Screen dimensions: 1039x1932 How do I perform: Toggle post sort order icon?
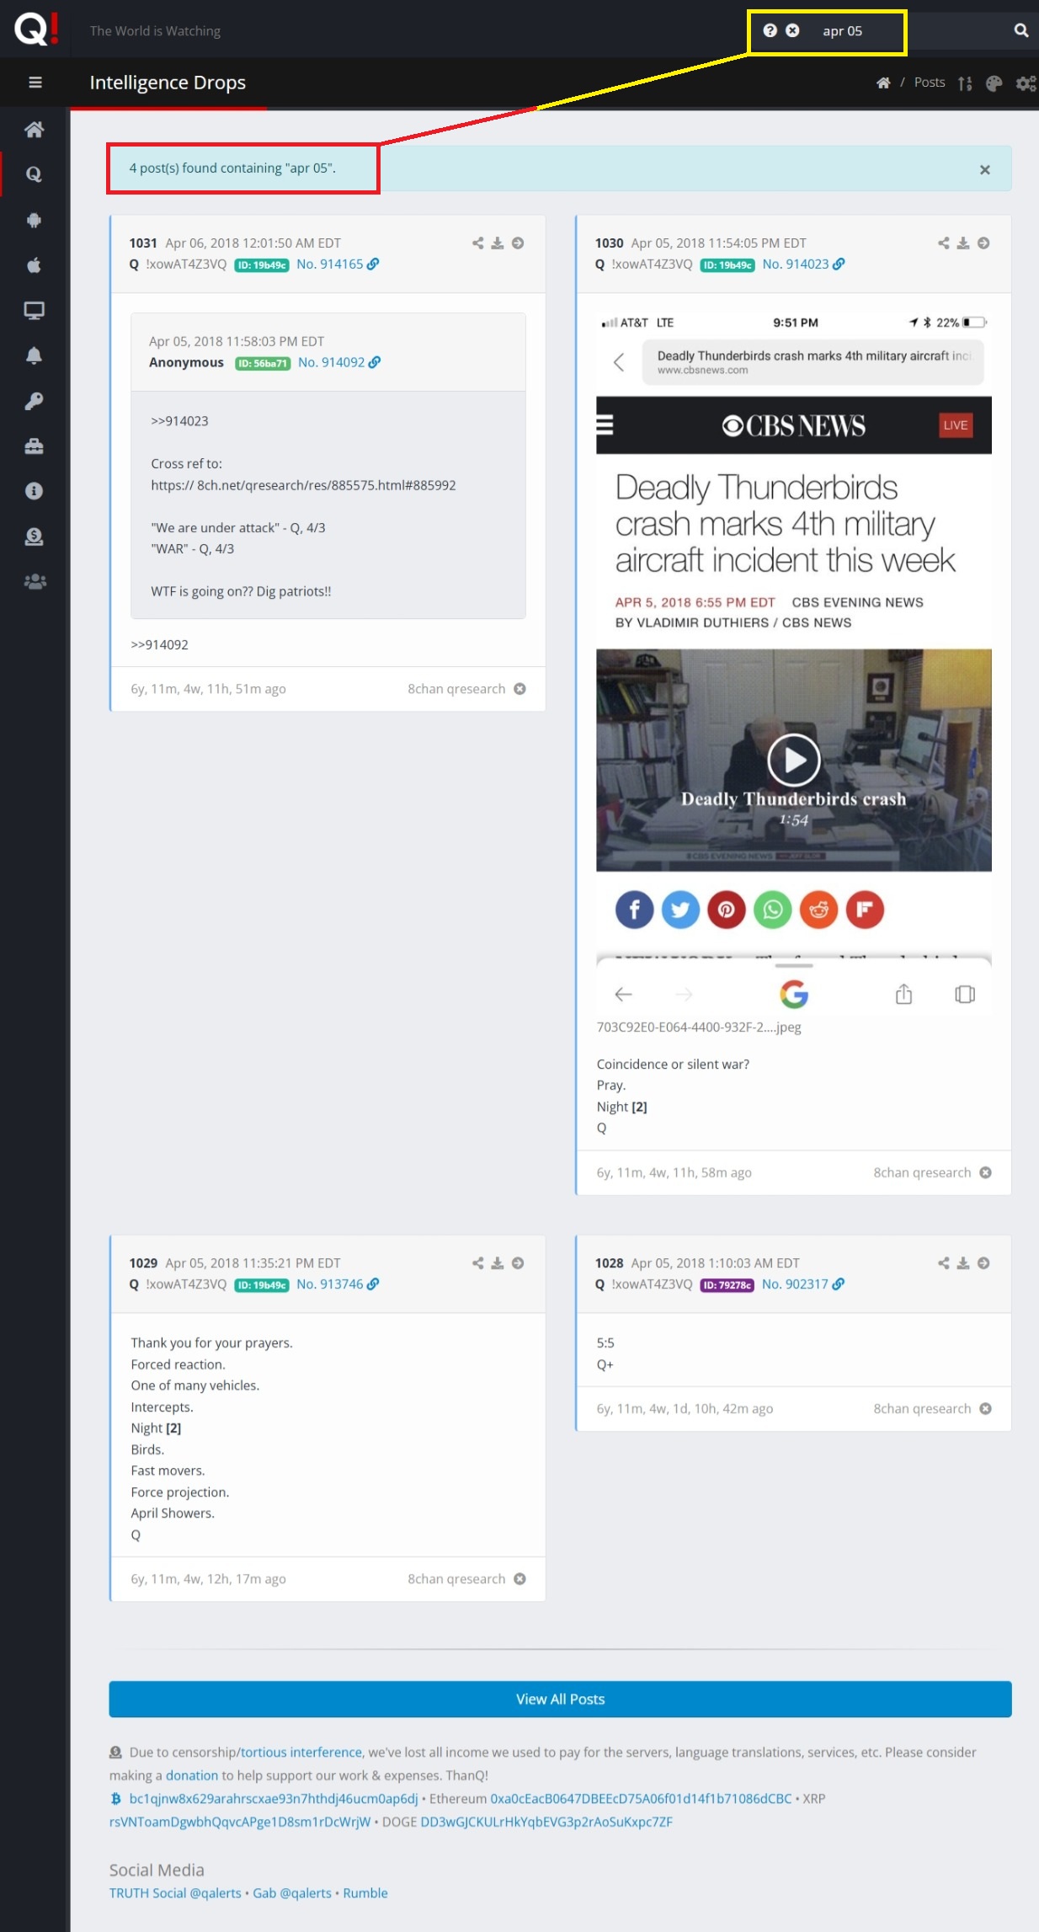click(x=965, y=83)
